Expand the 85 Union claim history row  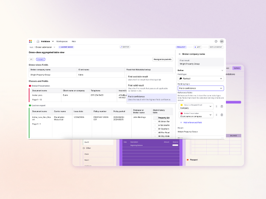155,122
